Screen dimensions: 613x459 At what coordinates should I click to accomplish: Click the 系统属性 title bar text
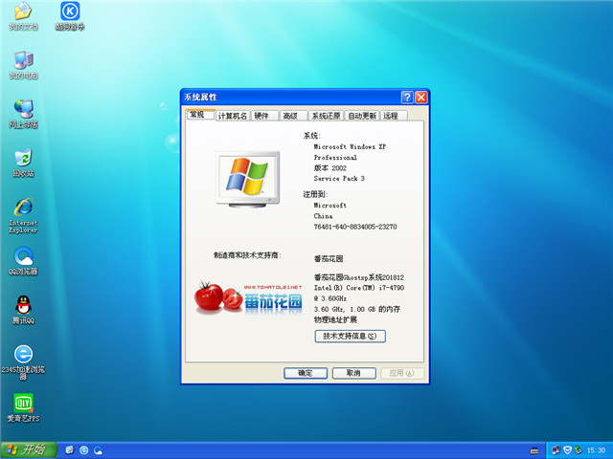tap(200, 98)
